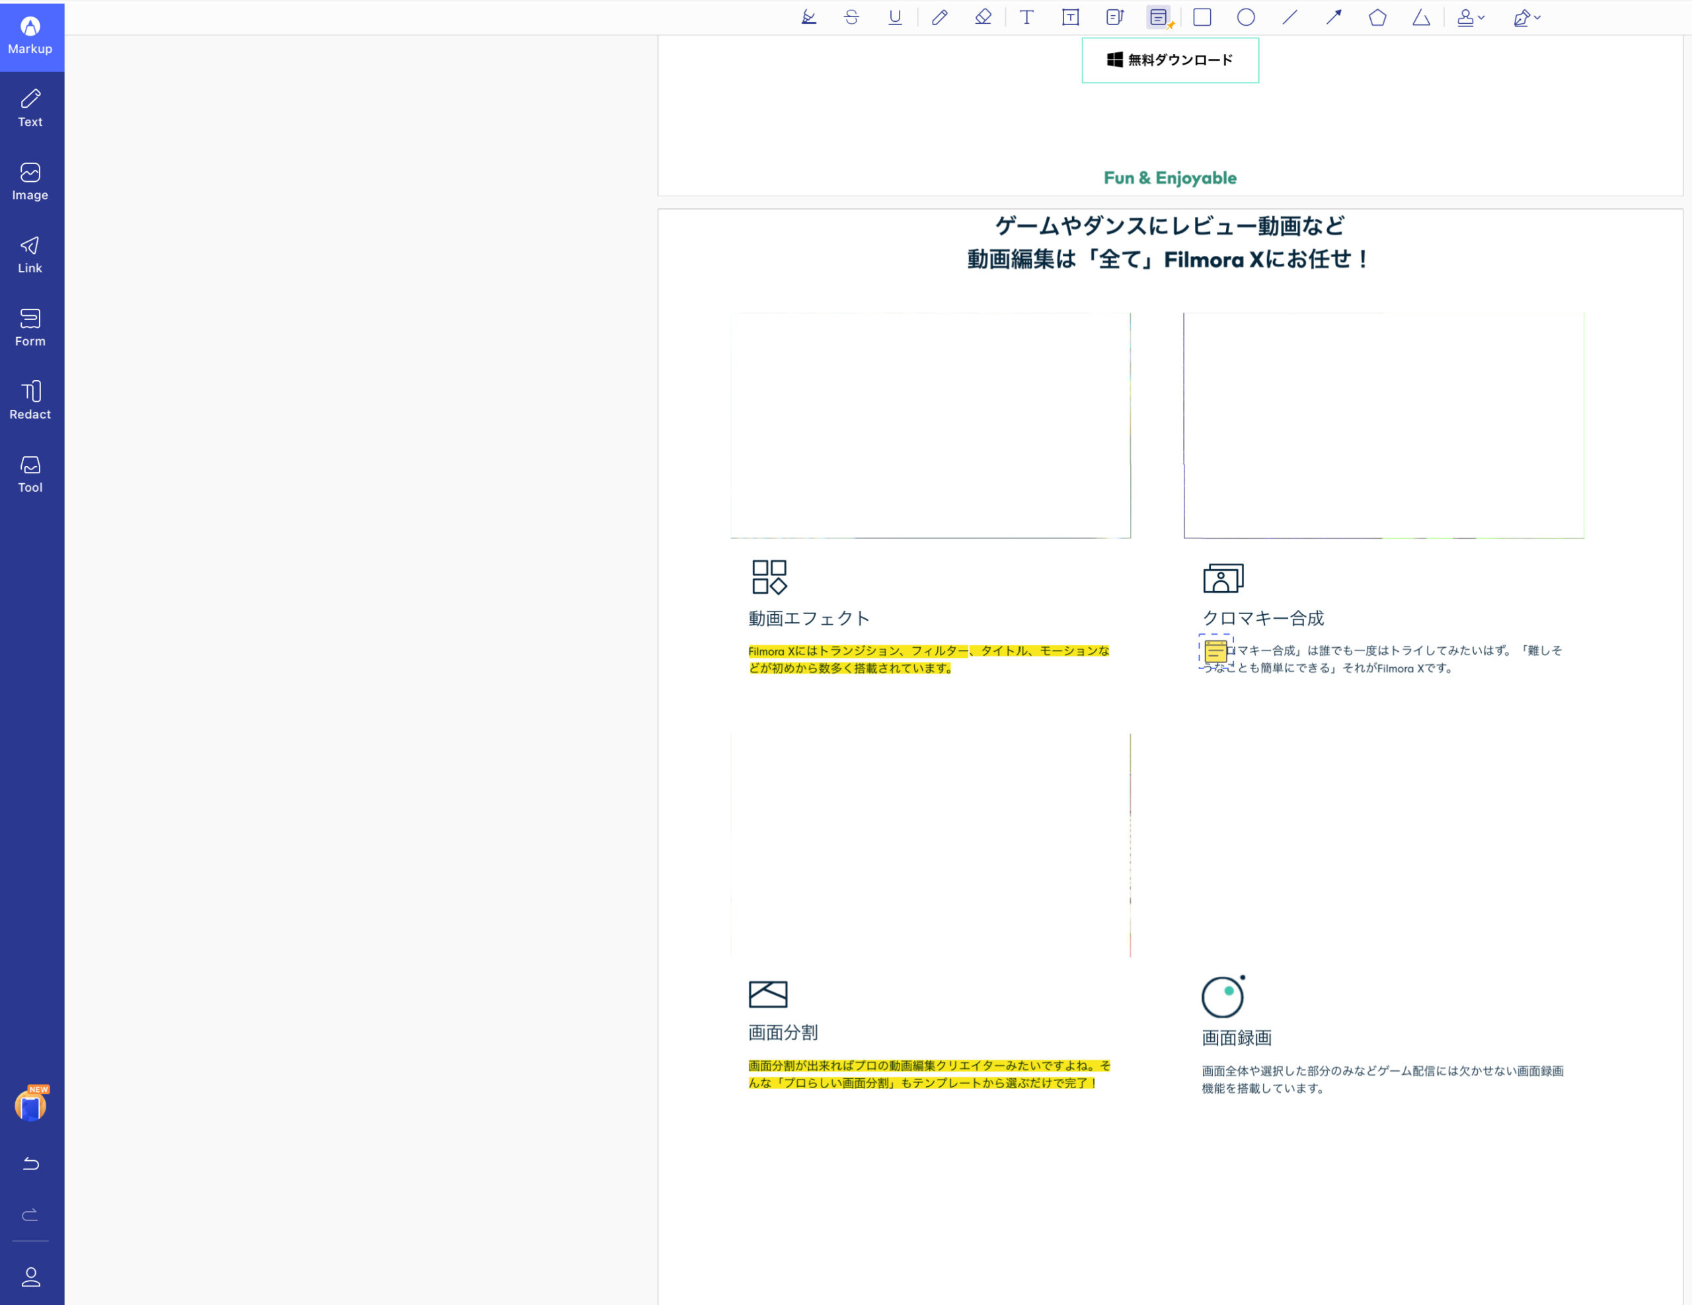Screen dimensions: 1692x1305
Task: Select the yellow sticky note annotation
Action: pyautogui.click(x=1216, y=652)
